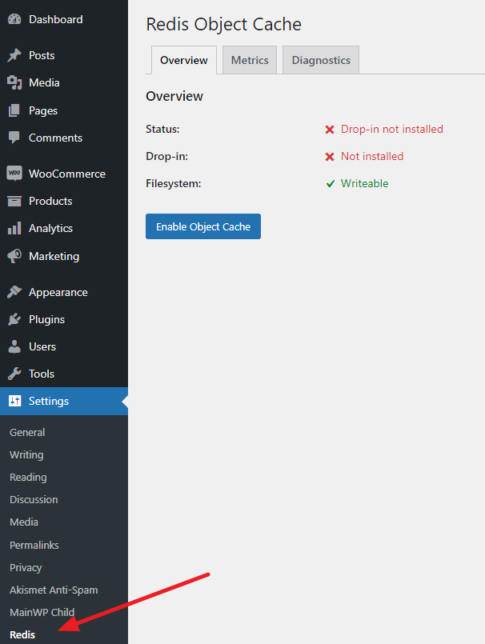Image resolution: width=485 pixels, height=644 pixels.
Task: Click the Marketing megaphone icon
Action: [x=14, y=256]
